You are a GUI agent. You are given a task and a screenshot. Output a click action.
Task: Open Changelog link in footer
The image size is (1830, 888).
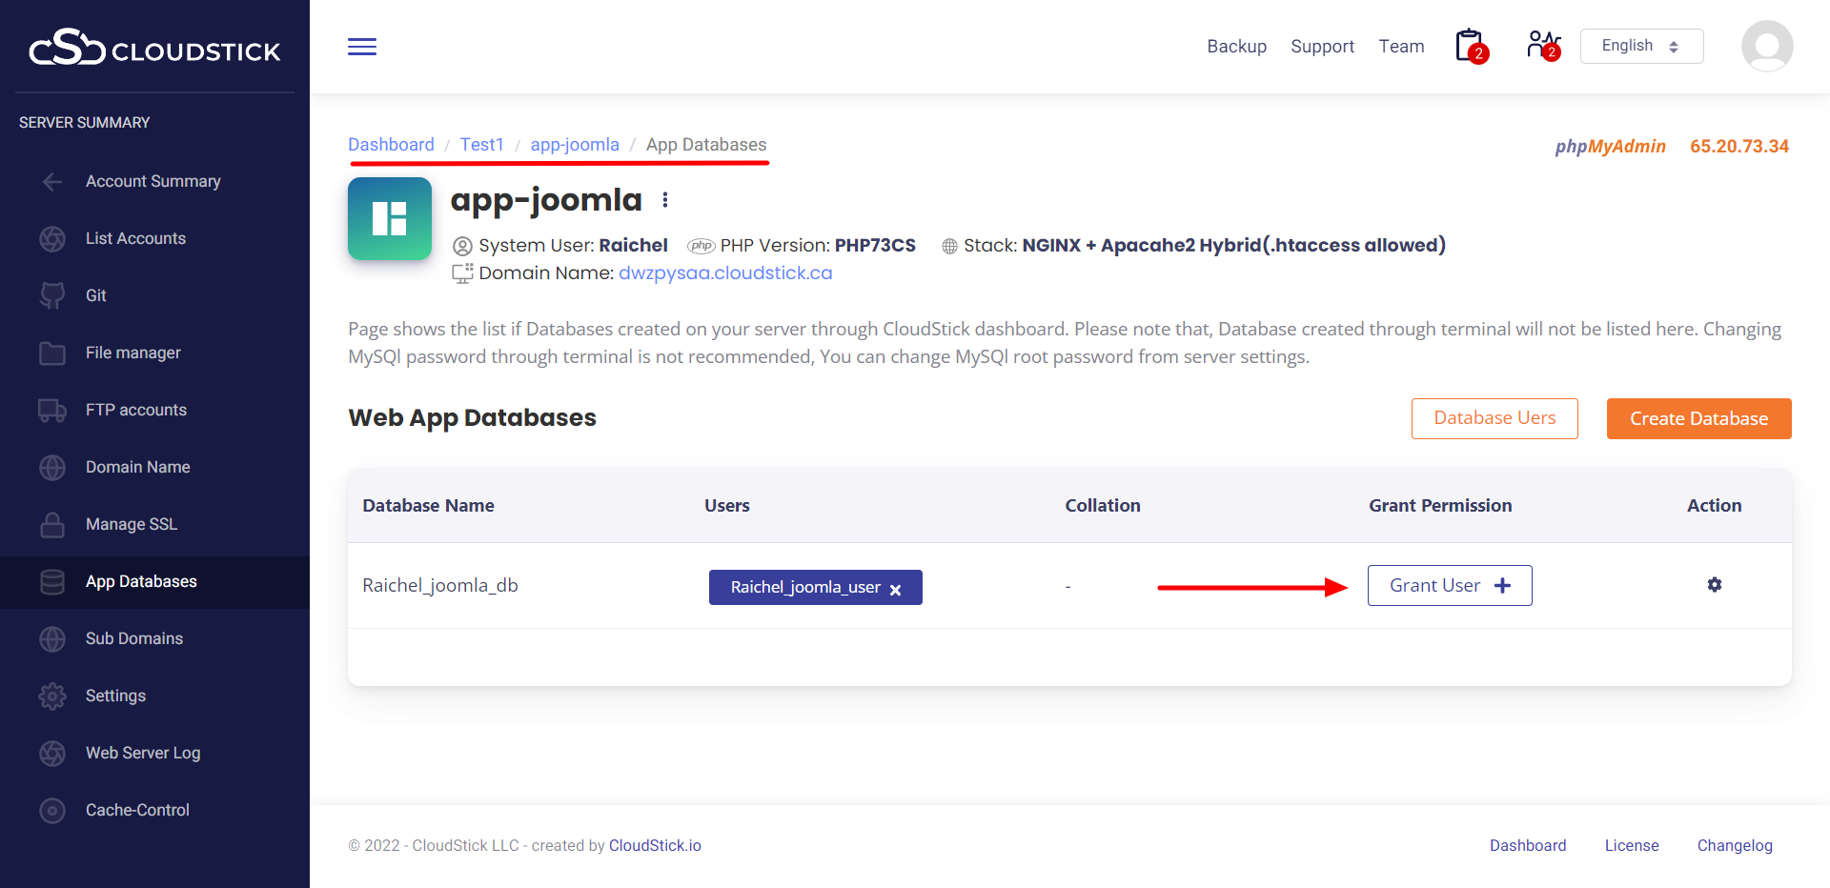pyautogui.click(x=1734, y=845)
